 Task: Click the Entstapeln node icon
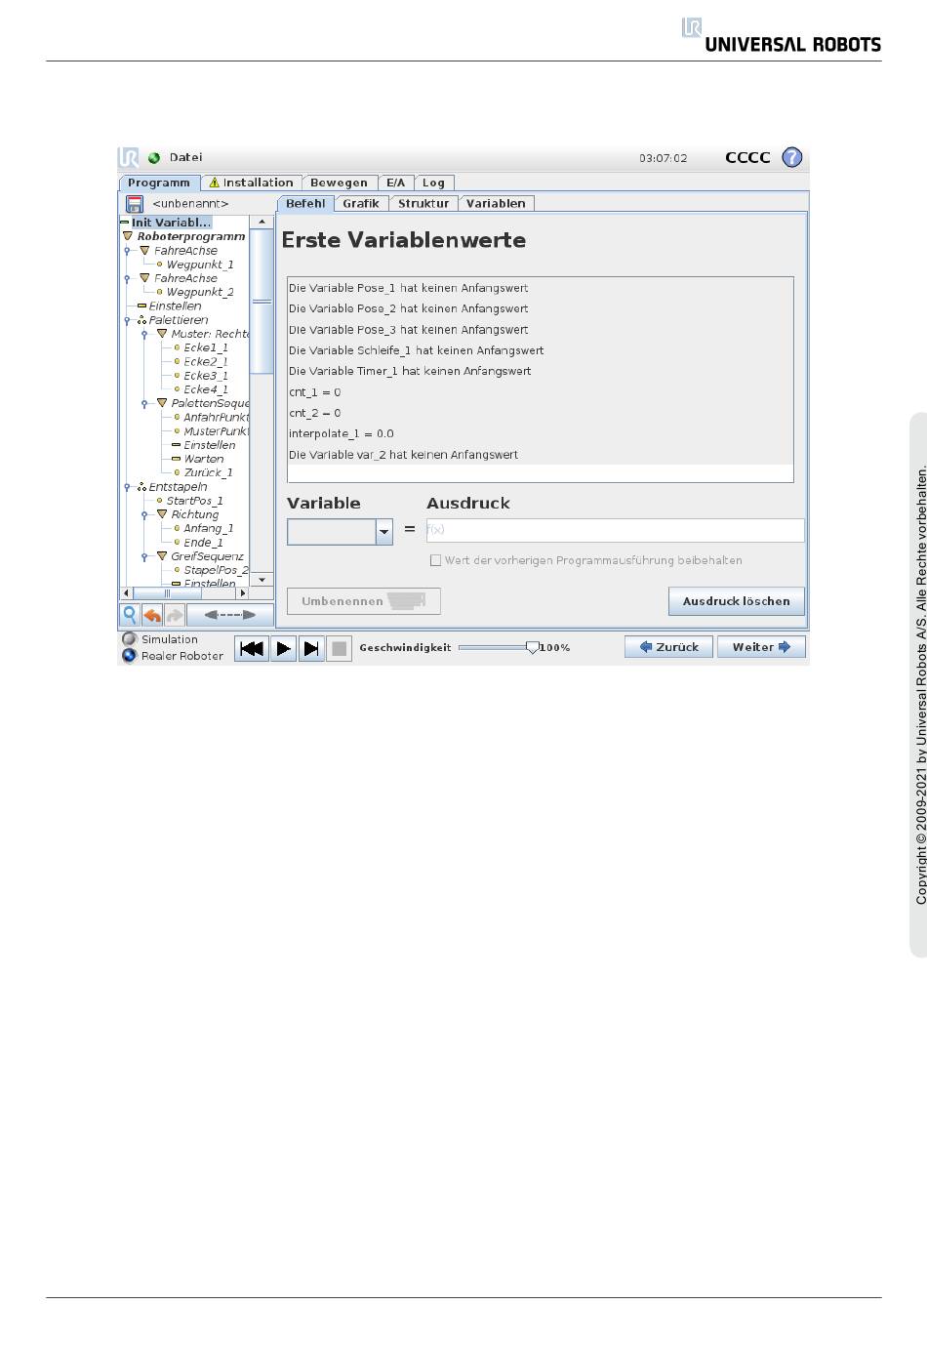click(x=142, y=487)
